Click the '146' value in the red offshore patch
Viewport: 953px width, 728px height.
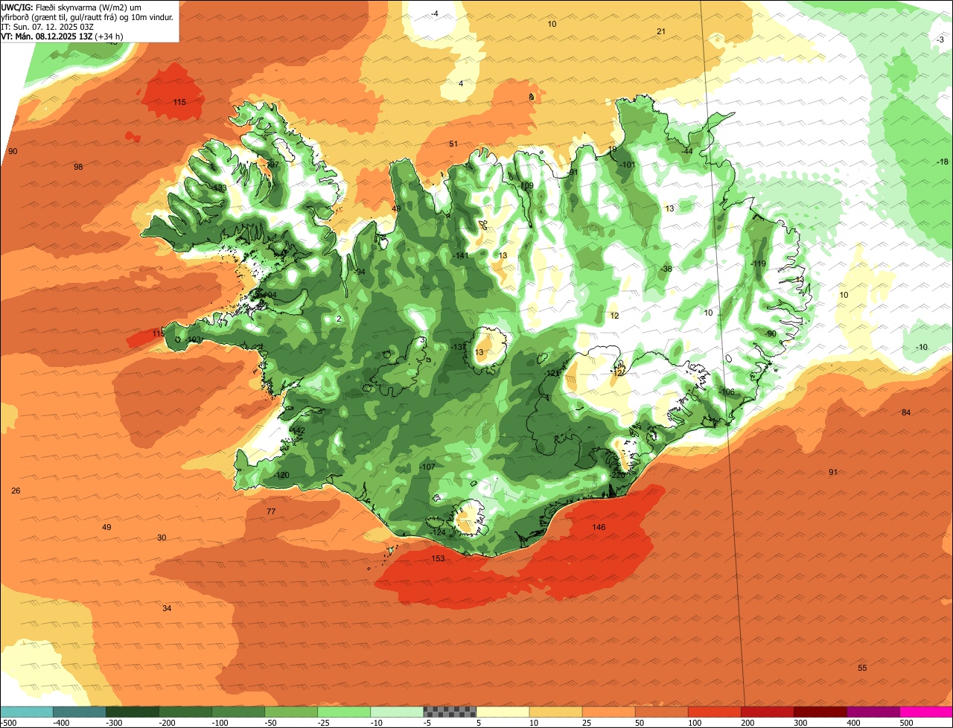tap(599, 527)
